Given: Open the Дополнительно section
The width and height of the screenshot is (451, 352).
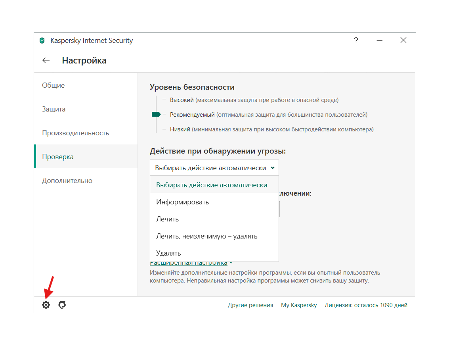Looking at the screenshot, I should (x=86, y=181).
